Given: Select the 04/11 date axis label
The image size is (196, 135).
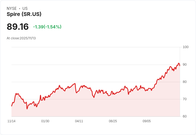Looking at the screenshot, I should (x=79, y=121).
